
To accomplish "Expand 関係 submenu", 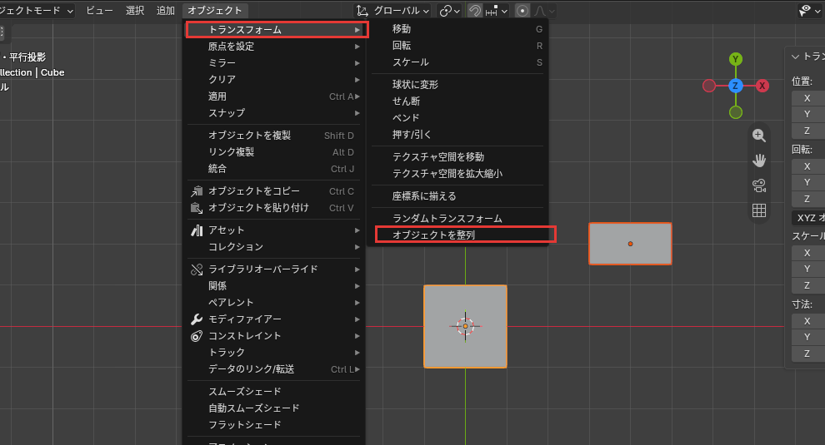I will coord(273,286).
